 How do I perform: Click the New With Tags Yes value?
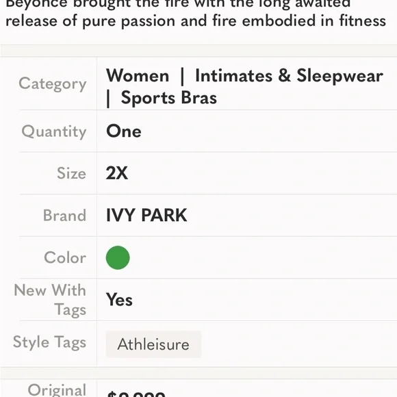click(119, 300)
